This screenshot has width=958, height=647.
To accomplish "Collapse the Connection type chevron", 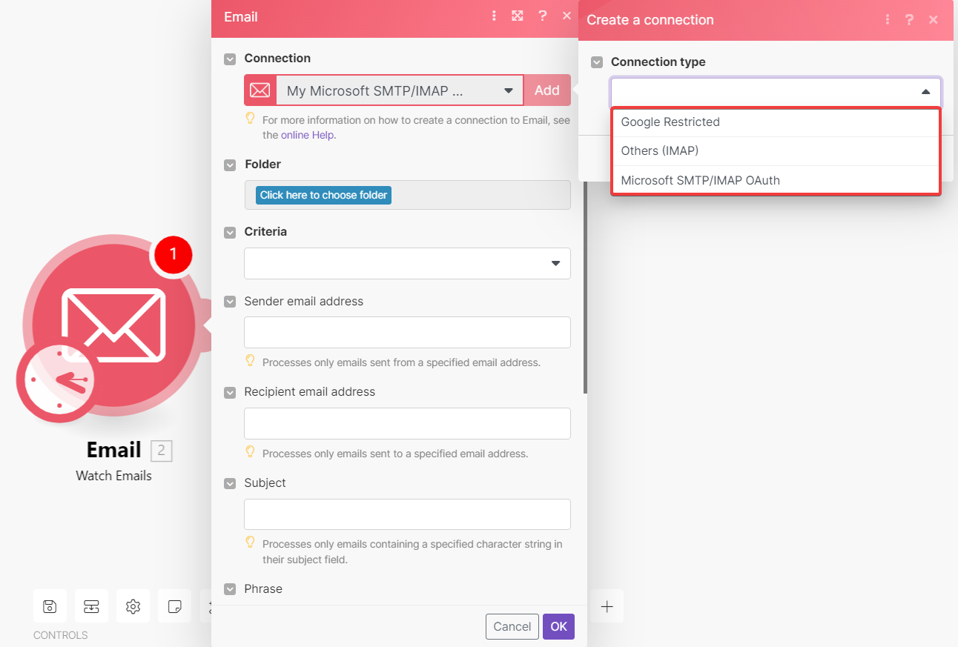I will [x=597, y=62].
